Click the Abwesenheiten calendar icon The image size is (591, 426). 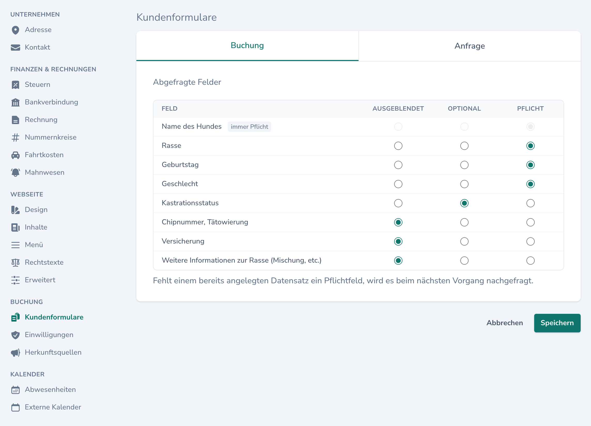tap(15, 390)
